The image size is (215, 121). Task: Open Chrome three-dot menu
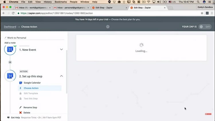point(212,13)
